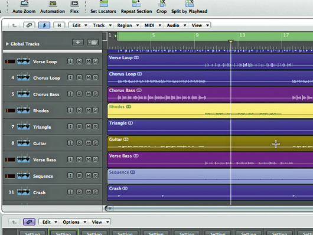The width and height of the screenshot is (313, 235).
Task: Click the green-highlighted Setting button in mixer
Action: (63, 233)
